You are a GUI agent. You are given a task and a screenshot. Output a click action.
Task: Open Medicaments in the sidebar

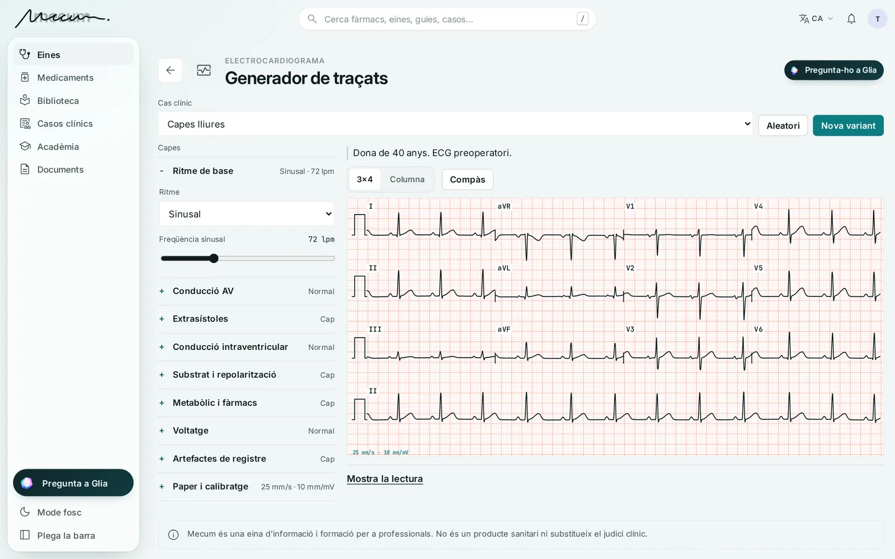point(73,78)
